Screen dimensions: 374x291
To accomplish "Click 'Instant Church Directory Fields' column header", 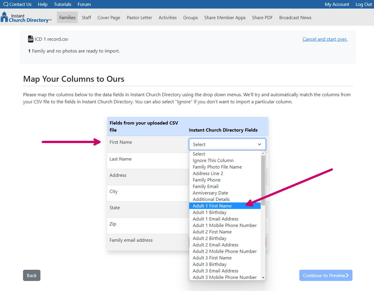I will [x=223, y=130].
